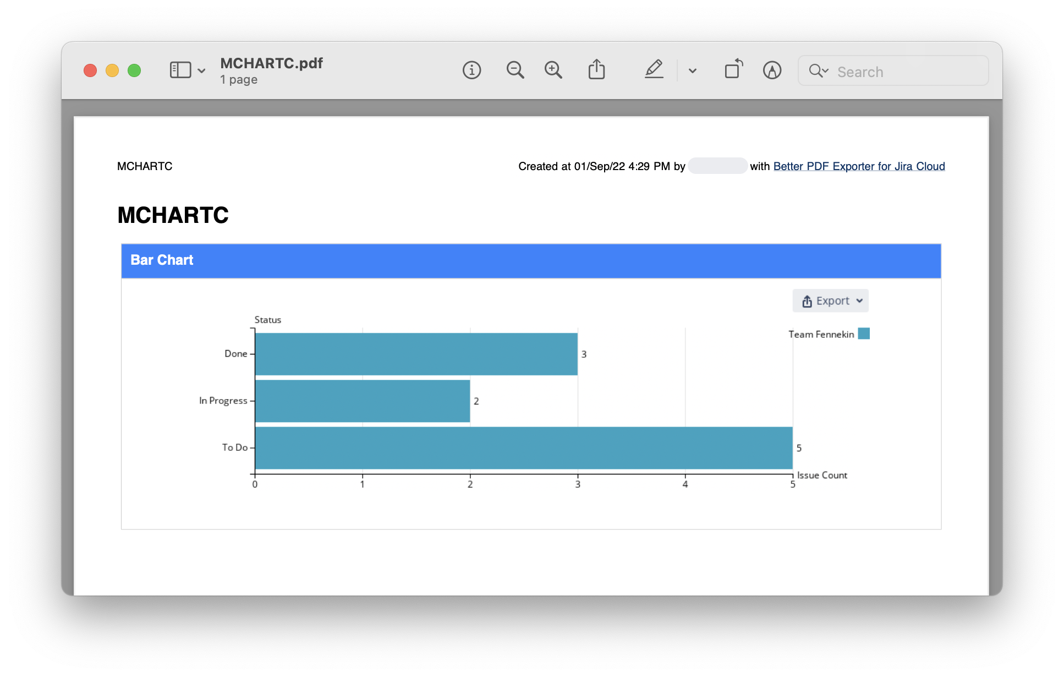
Task: Click the Bar Chart header band
Action: (x=531, y=260)
